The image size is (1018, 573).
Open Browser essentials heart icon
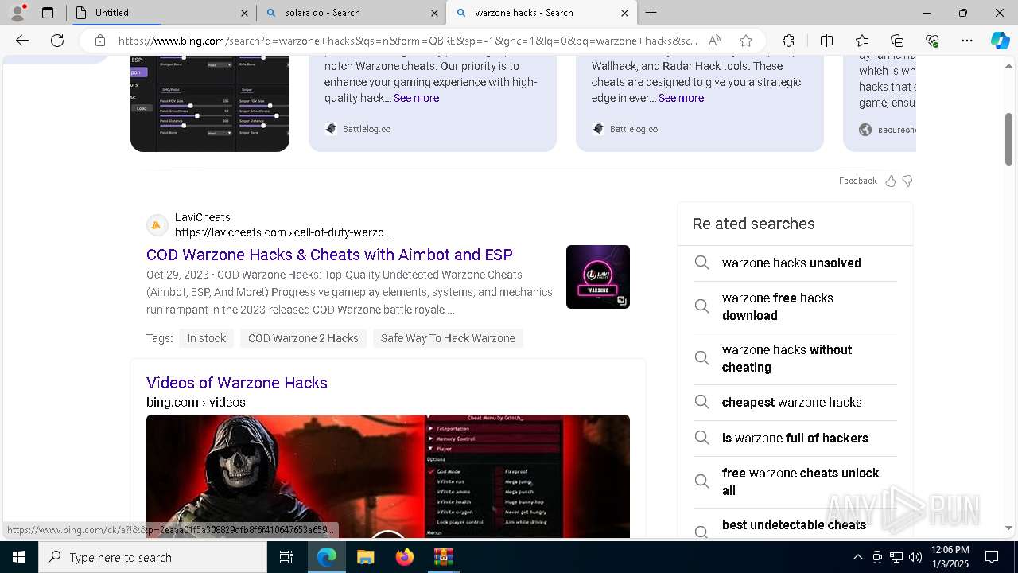[x=932, y=41]
